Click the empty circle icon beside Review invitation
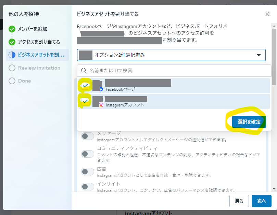277x215 pixels. pos(12,68)
